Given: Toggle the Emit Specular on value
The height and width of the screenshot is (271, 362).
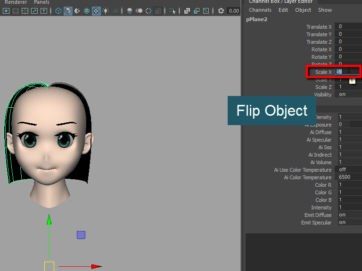Looking at the screenshot, I should (348, 223).
